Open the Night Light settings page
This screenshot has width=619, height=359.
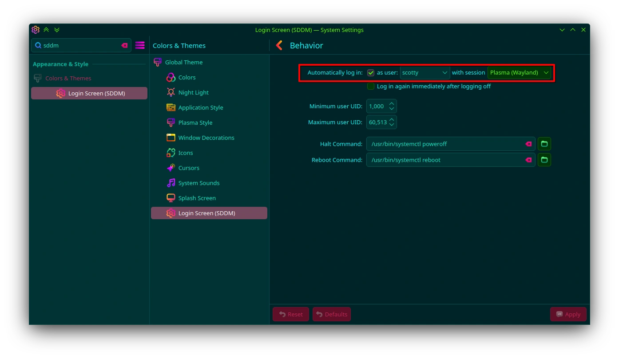pos(209,92)
